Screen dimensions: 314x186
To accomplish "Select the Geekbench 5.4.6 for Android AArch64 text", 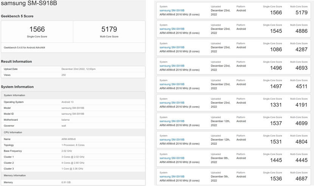I will [x=25, y=48].
